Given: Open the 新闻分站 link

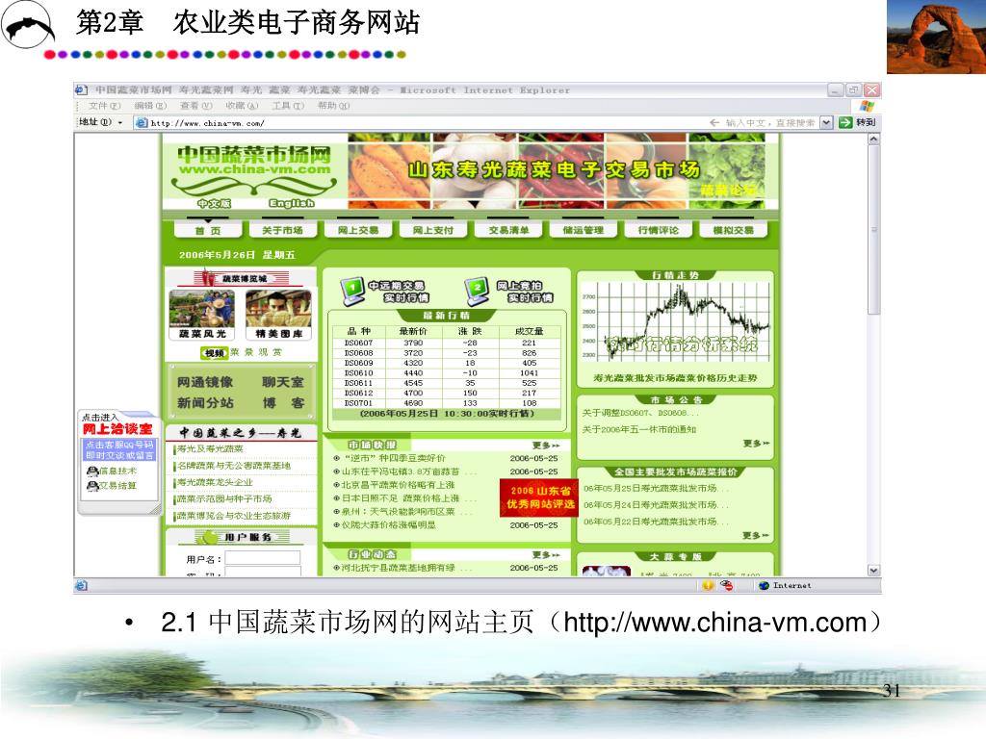Looking at the screenshot, I should coord(205,403).
